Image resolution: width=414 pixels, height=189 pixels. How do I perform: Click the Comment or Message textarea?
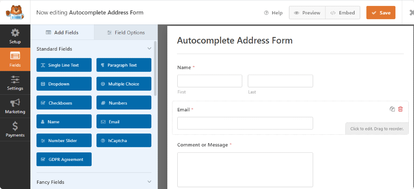tap(245, 170)
